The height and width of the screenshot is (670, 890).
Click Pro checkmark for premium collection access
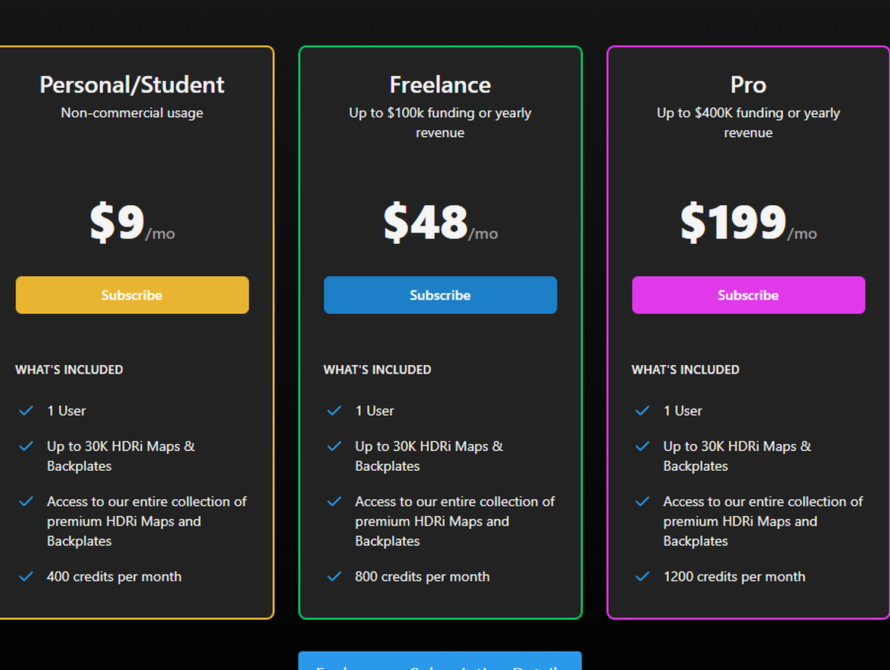pos(643,502)
